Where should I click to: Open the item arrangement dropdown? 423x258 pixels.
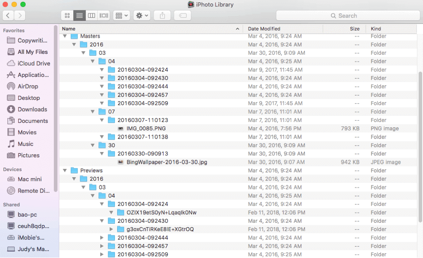(x=121, y=16)
